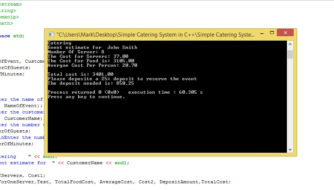The height and width of the screenshot is (190, 334).
Task: Click 'Avergae Cost Per Person: 20.70' line
Action: click(x=92, y=65)
